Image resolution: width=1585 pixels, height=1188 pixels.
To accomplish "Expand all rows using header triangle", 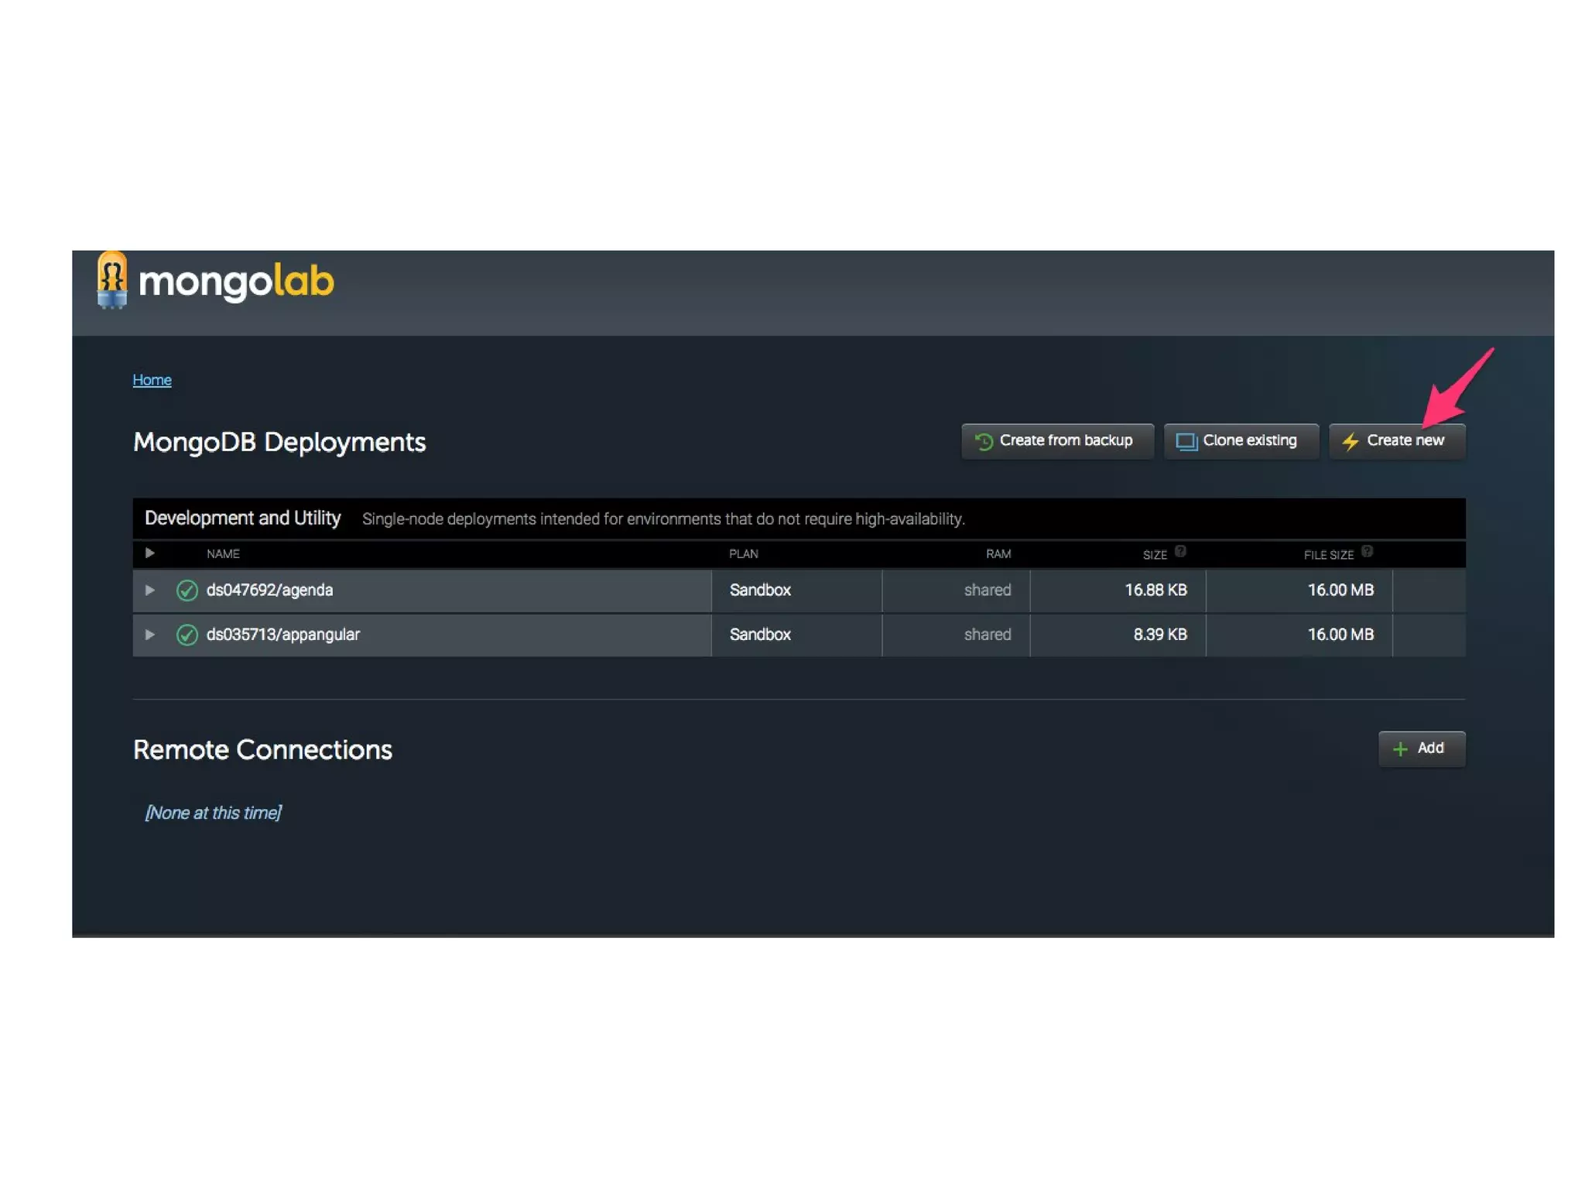I will [x=150, y=553].
